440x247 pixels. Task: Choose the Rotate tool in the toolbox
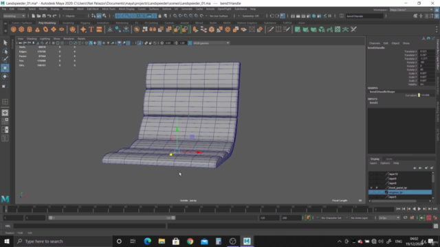(x=5, y=76)
